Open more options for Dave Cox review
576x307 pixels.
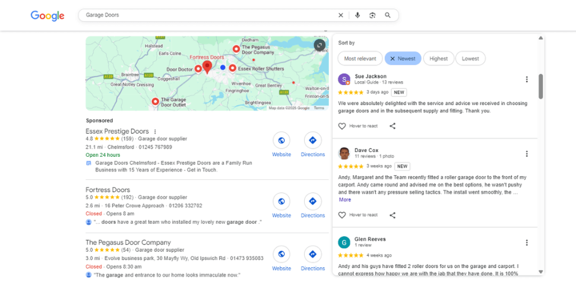(526, 154)
